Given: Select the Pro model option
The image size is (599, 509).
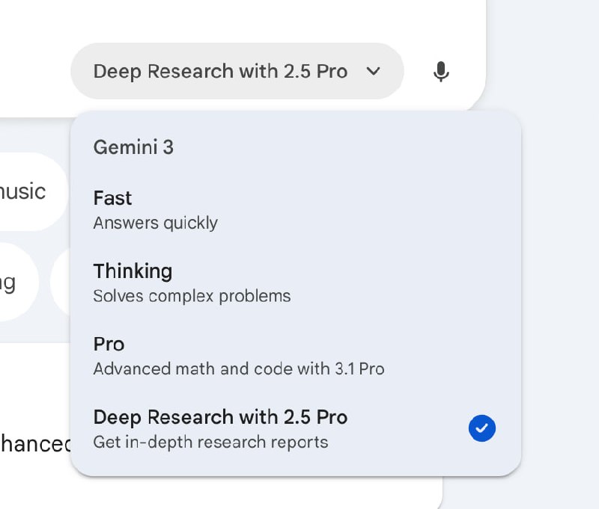Looking at the screenshot, I should coord(109,344).
